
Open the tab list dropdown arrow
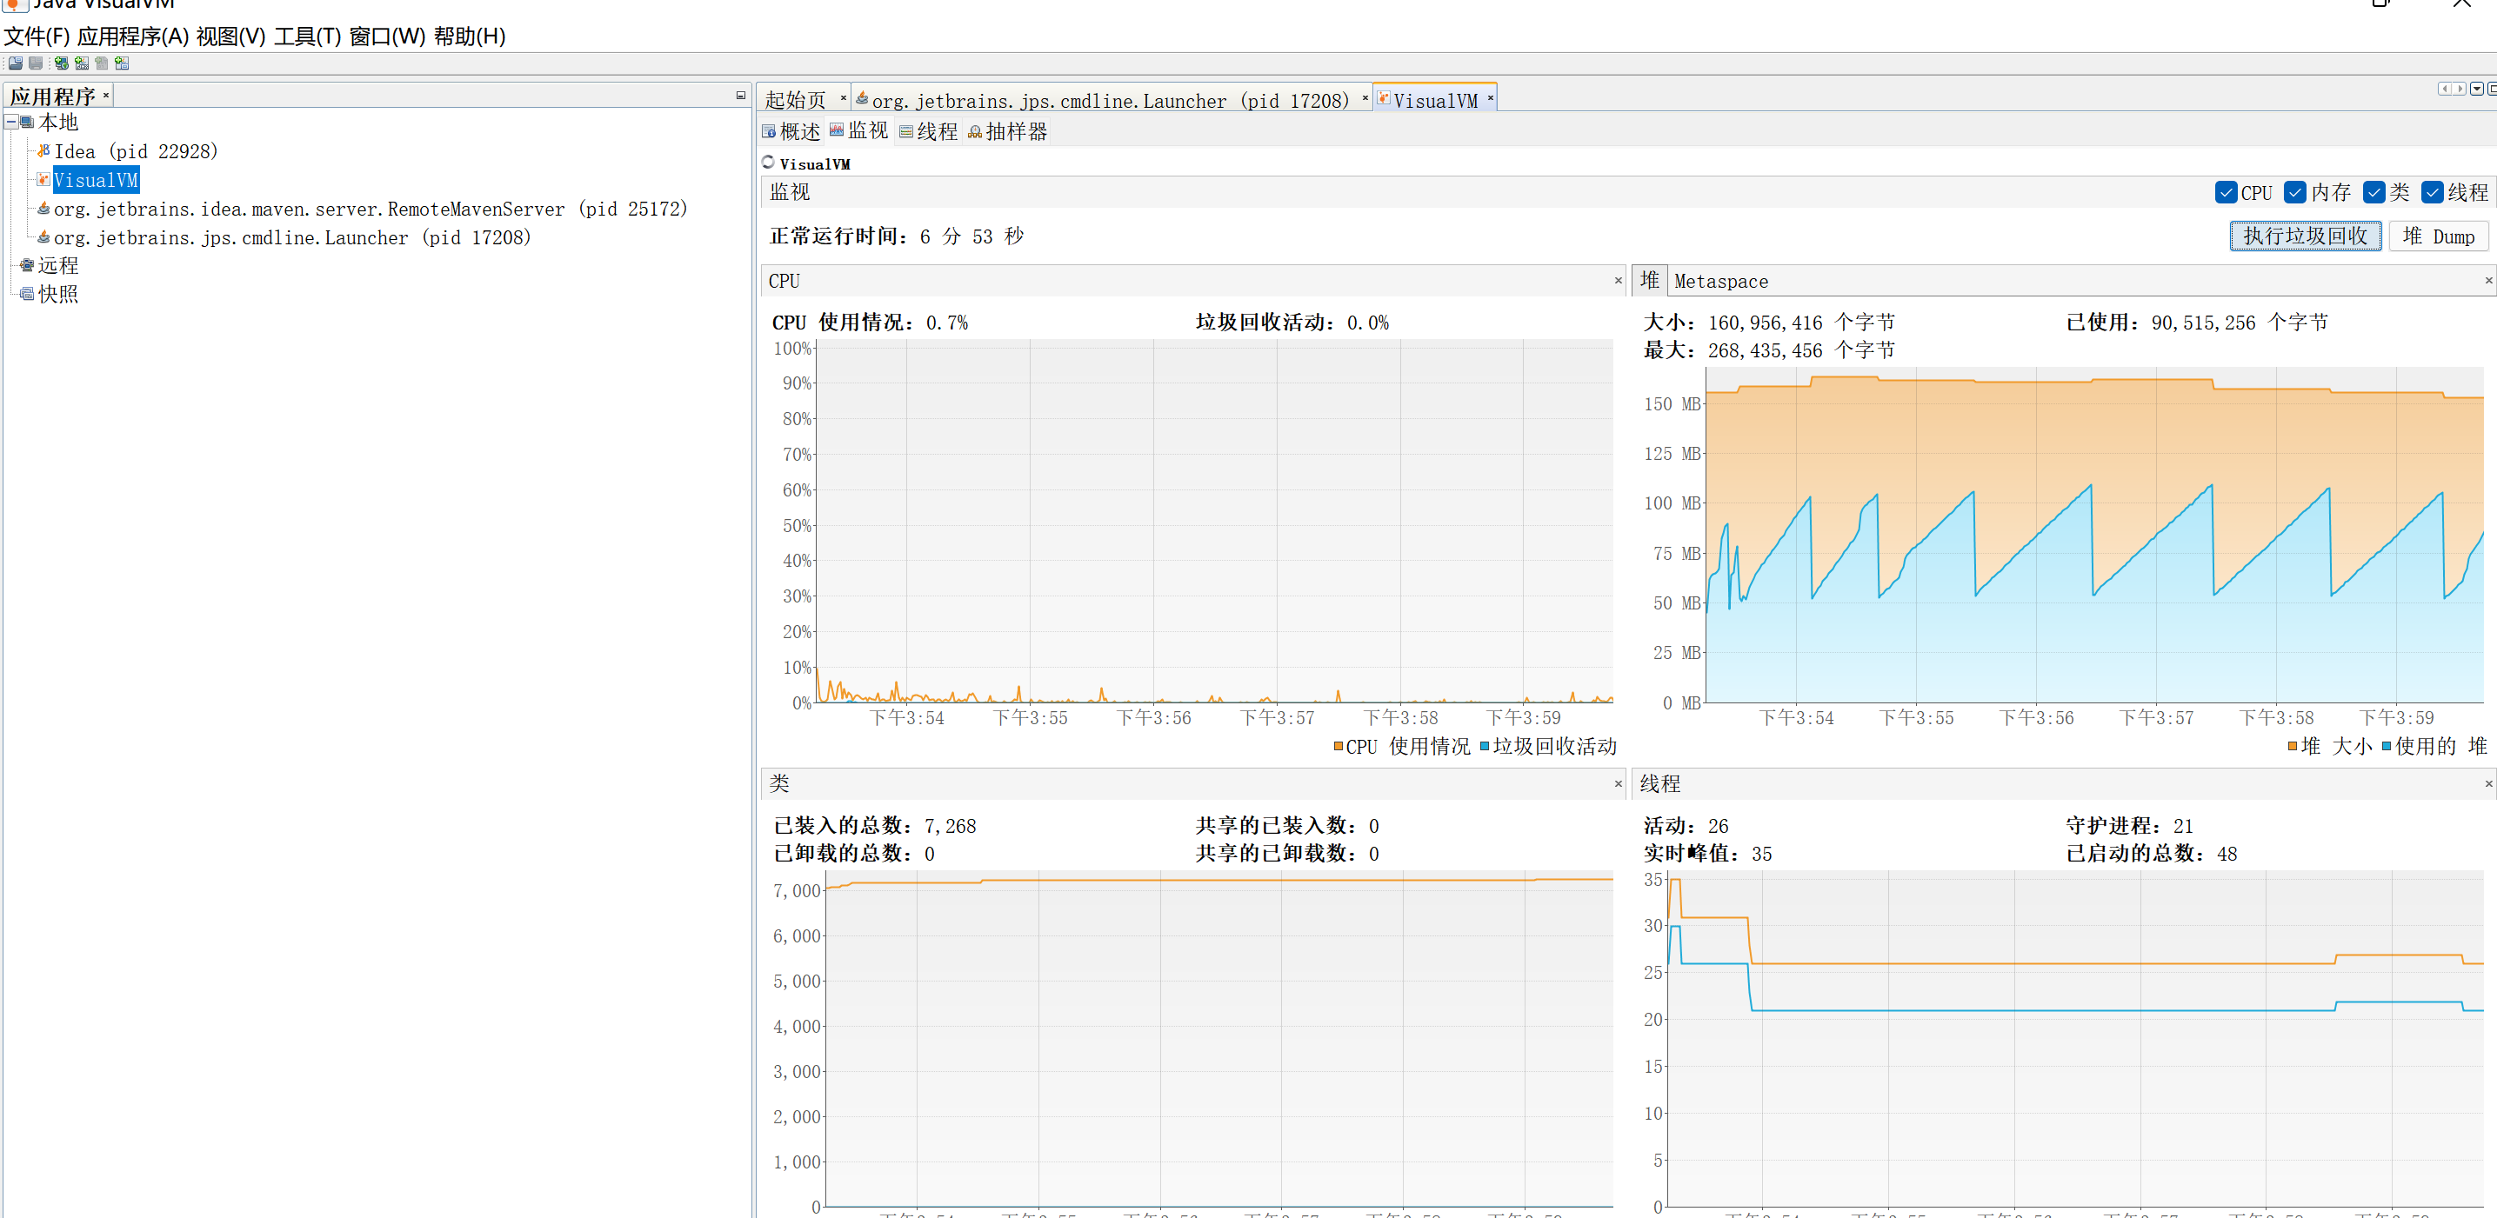(2477, 88)
